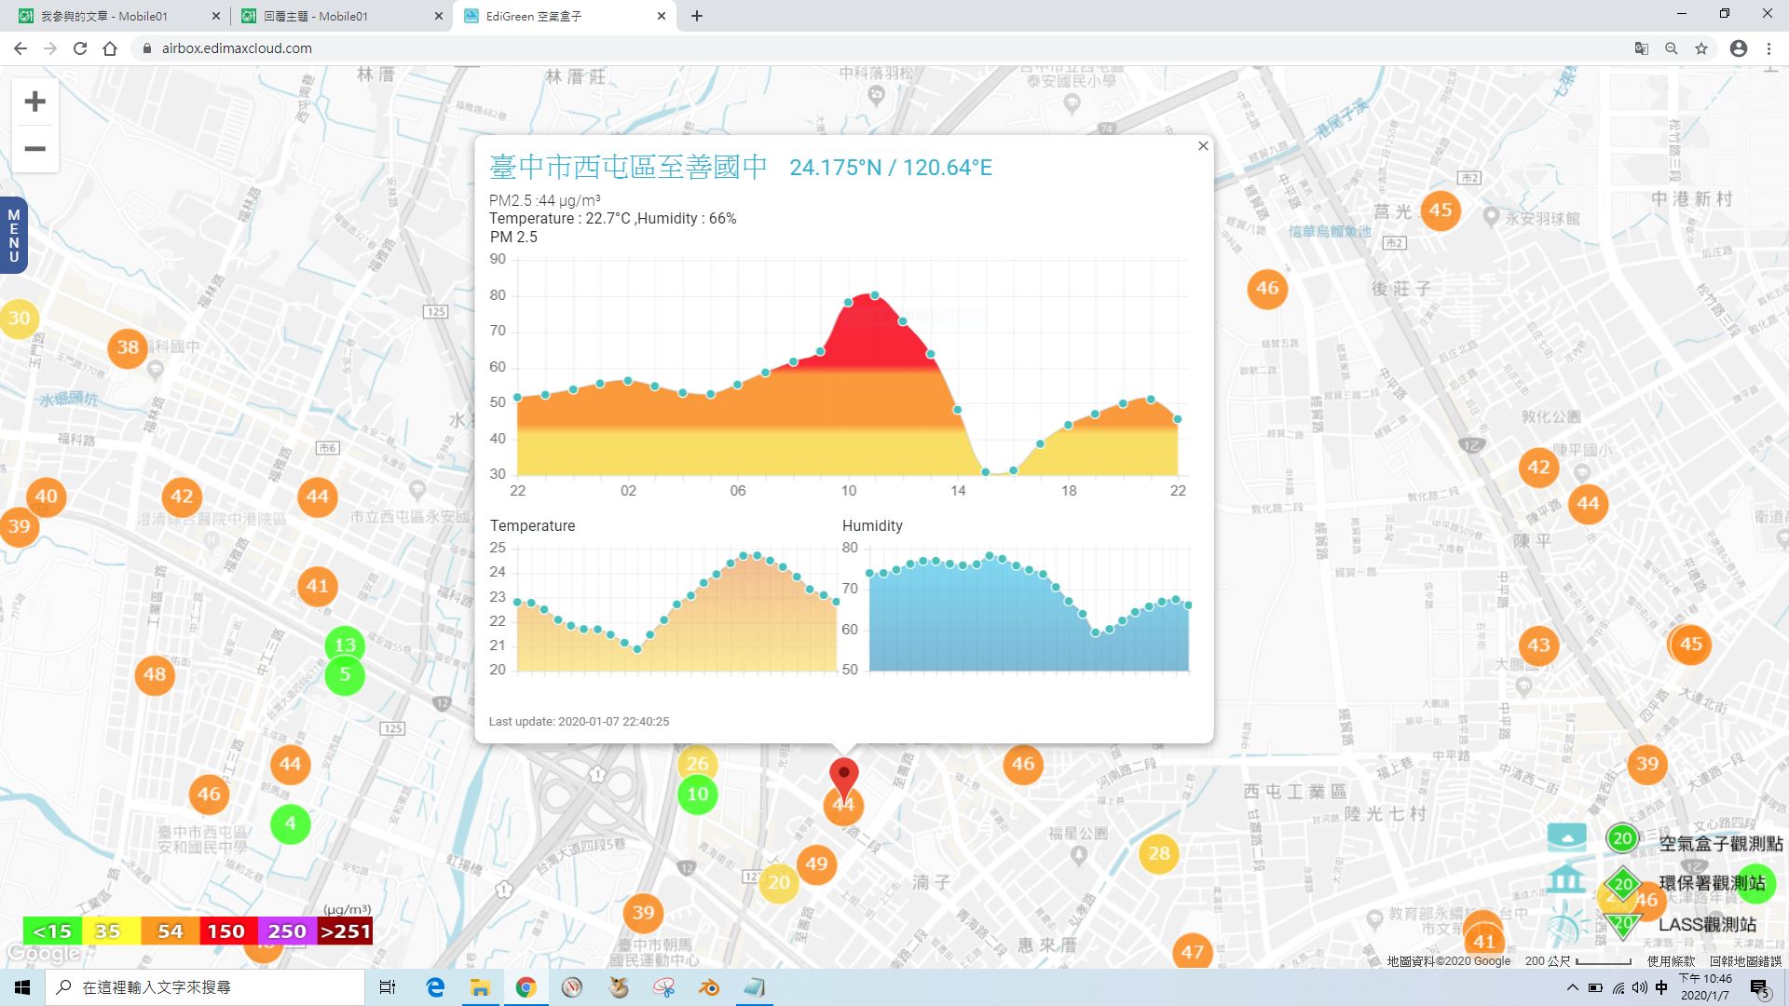The width and height of the screenshot is (1789, 1006).
Task: Open a new browser tab
Action: pos(697,16)
